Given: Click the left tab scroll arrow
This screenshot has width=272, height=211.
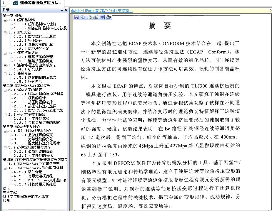Looking at the screenshot, I should tap(3, 3).
